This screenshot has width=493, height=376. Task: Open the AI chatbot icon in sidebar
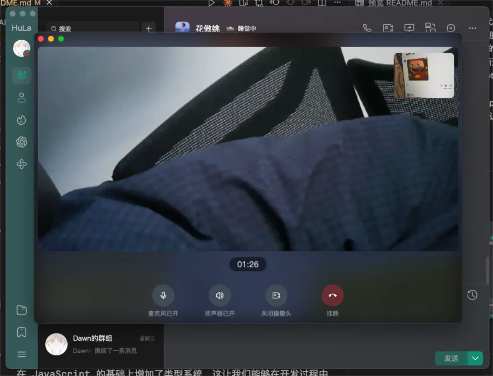[22, 142]
